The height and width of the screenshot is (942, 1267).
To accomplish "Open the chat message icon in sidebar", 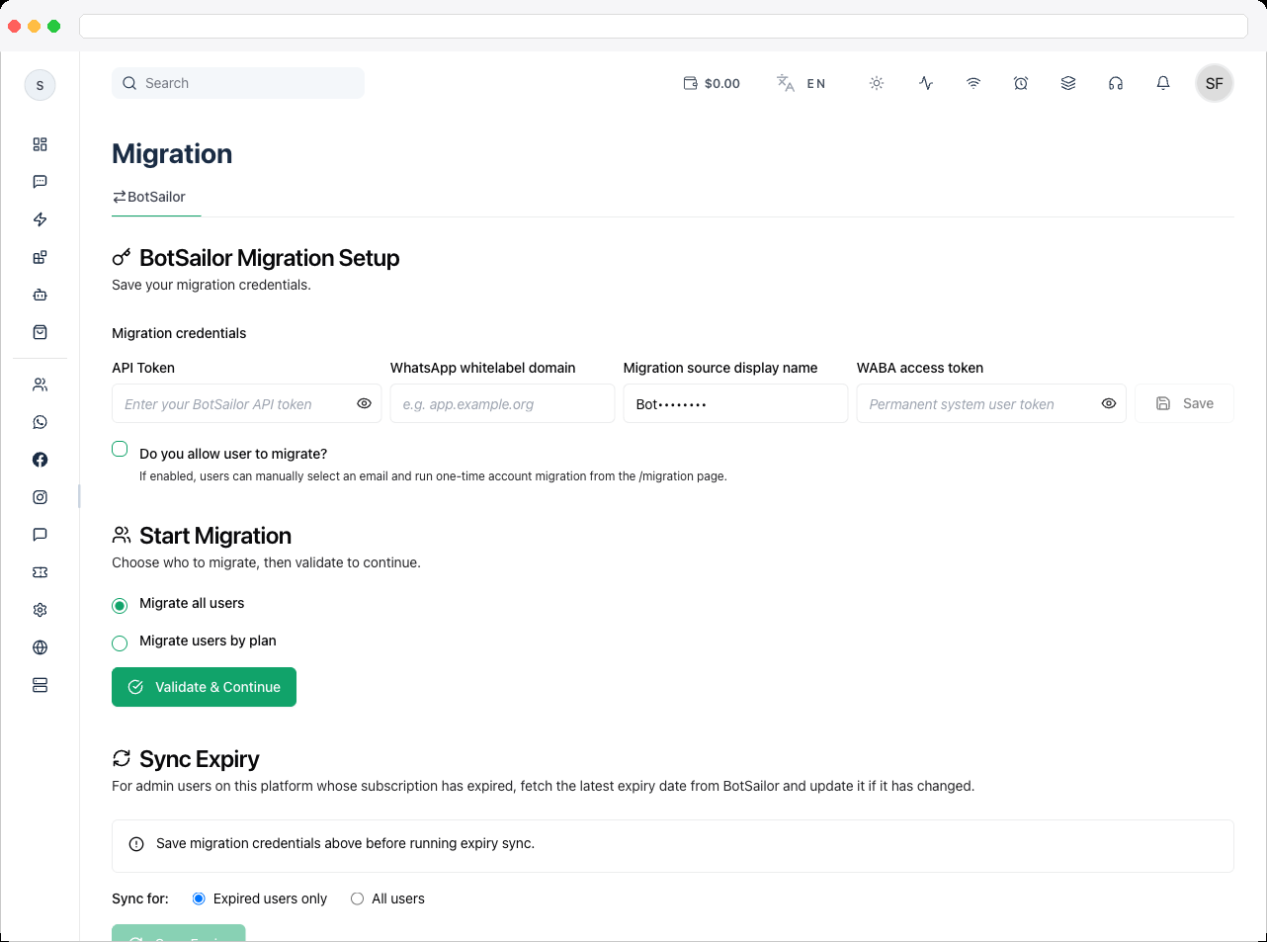I will click(40, 182).
